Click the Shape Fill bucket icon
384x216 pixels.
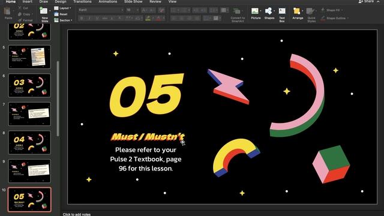pos(323,10)
